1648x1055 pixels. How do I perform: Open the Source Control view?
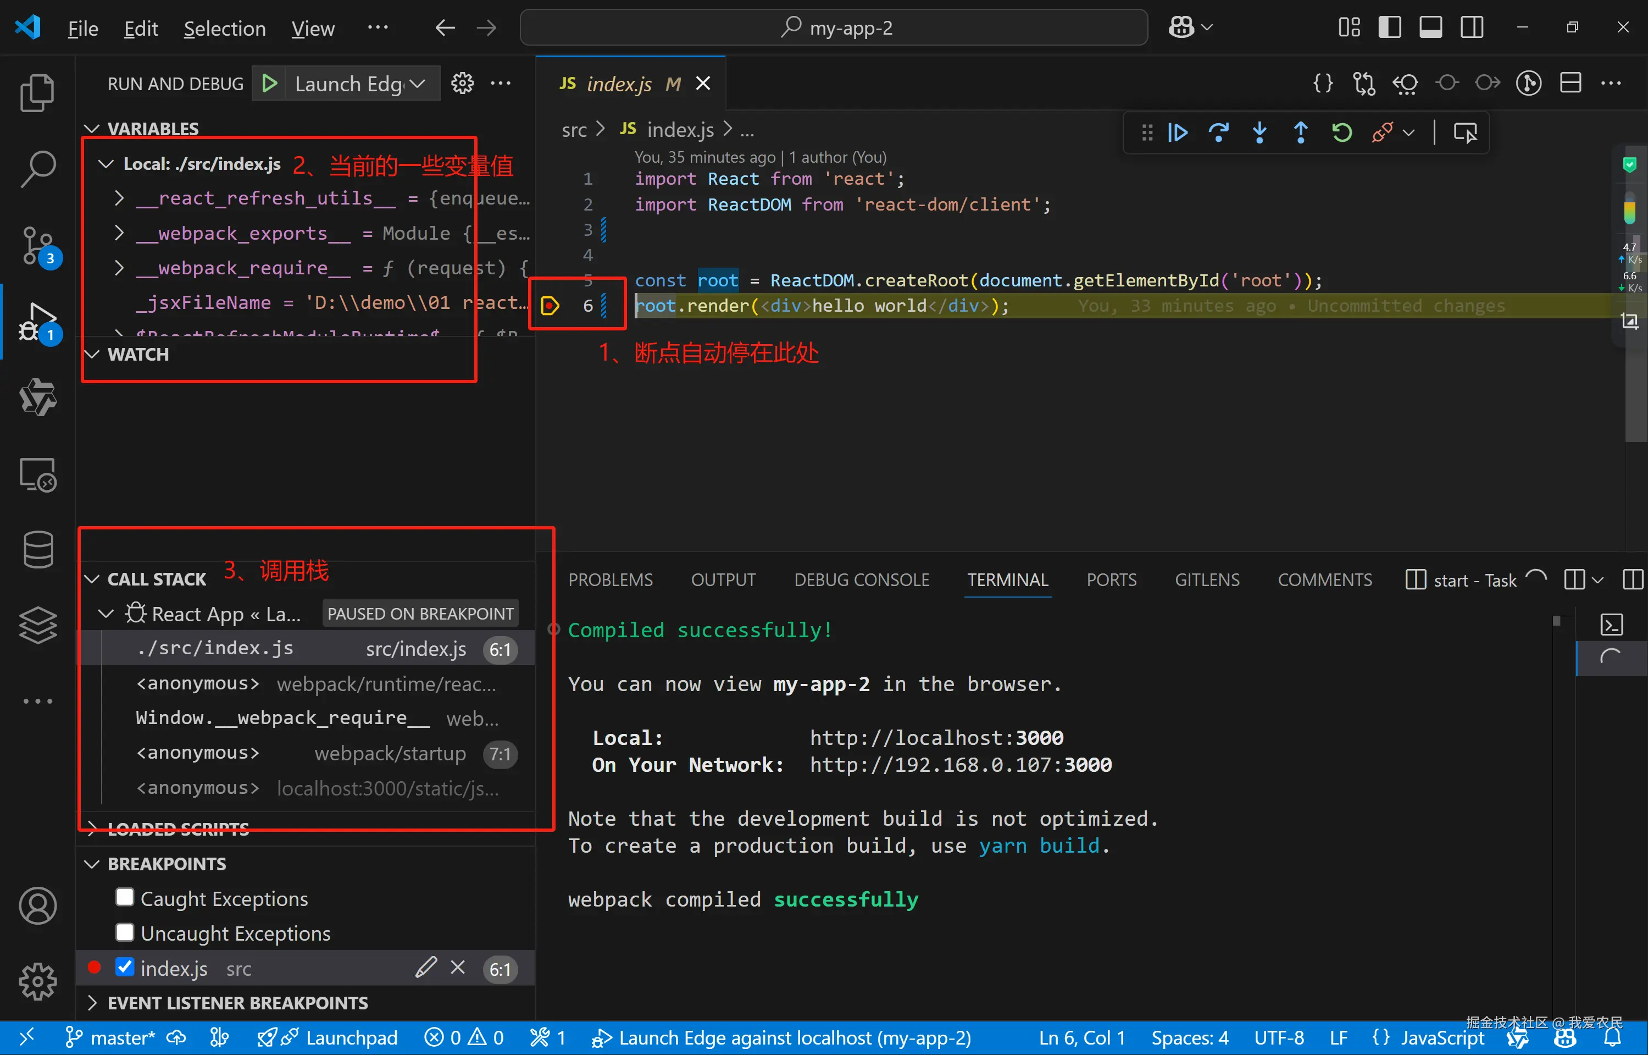(38, 245)
